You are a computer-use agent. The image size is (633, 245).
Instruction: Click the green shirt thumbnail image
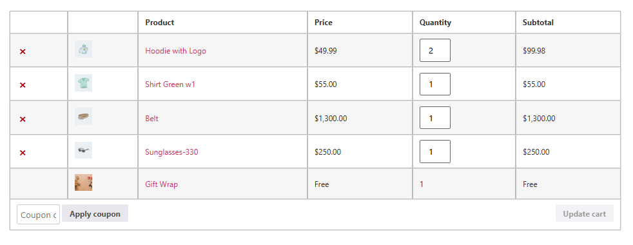pos(84,83)
